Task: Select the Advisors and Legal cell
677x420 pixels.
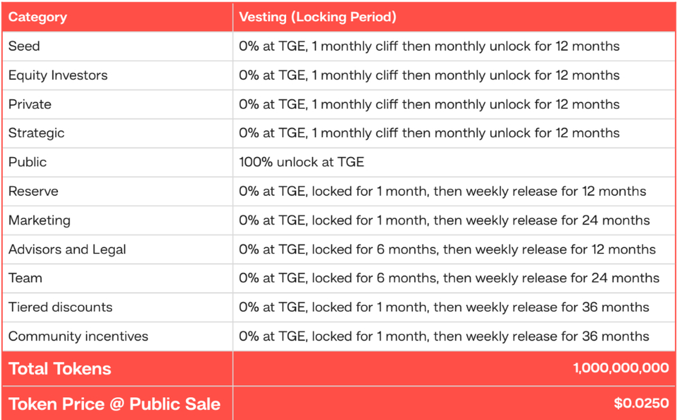Action: [67, 249]
